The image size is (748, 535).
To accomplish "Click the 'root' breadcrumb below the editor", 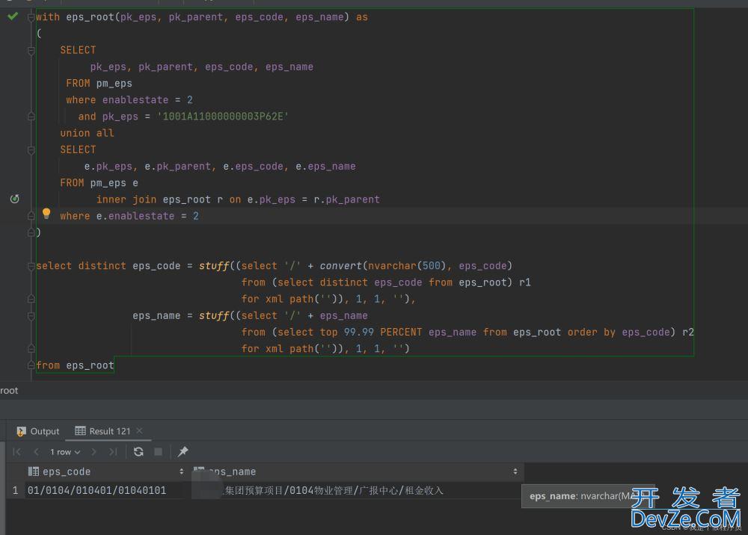I will coord(9,391).
